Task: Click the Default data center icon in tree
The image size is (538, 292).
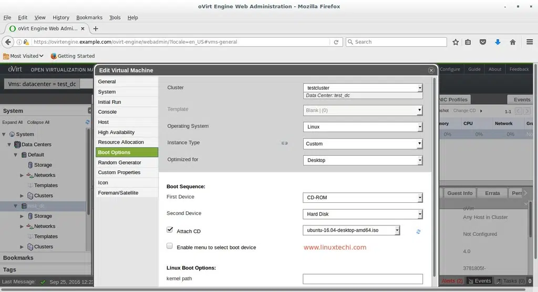Action: [x=24, y=155]
